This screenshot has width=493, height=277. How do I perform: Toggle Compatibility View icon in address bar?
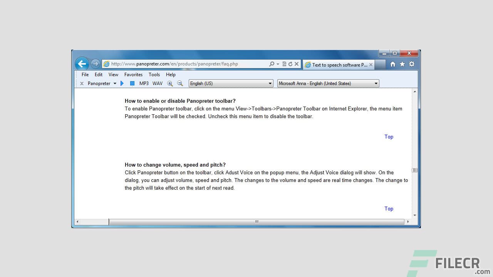tap(284, 64)
